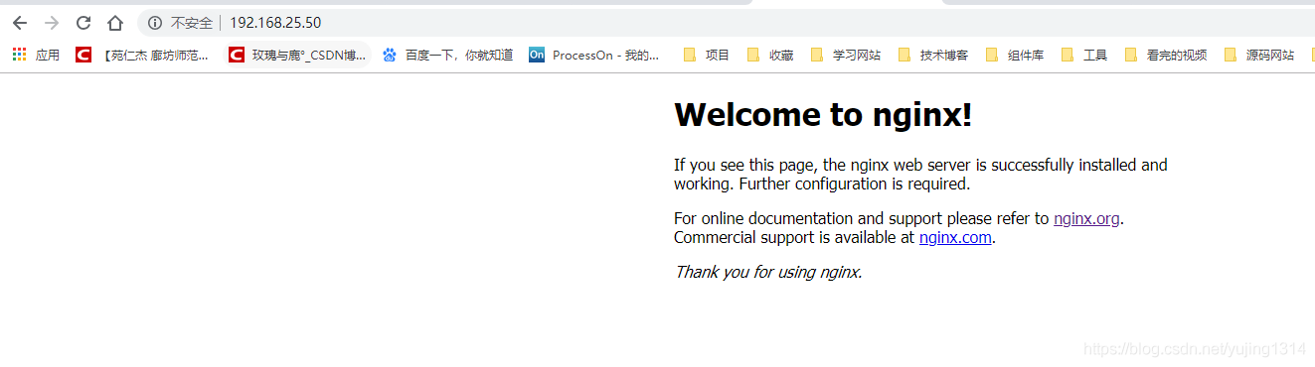The height and width of the screenshot is (367, 1315).
Task: Expand the 项目 bookmark folder
Action: coord(707,56)
